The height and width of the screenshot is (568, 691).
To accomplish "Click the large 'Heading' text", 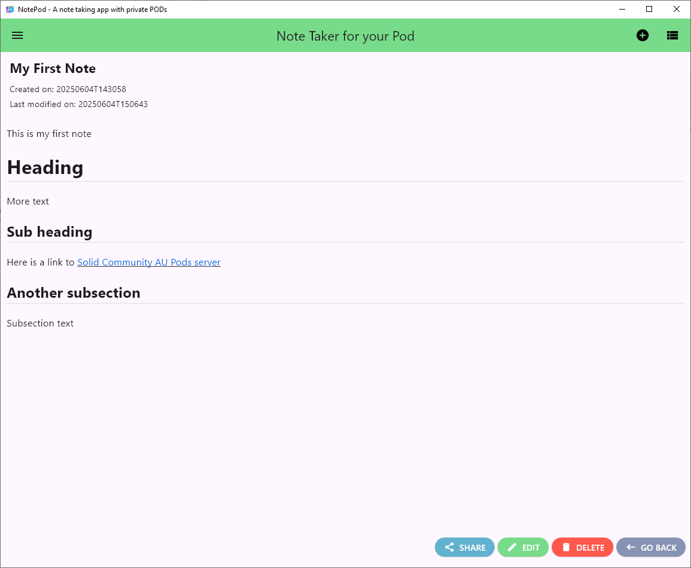I will (x=45, y=167).
